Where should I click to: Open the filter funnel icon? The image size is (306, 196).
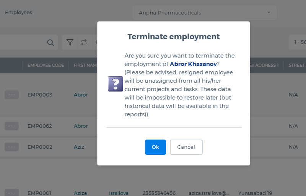point(70,42)
